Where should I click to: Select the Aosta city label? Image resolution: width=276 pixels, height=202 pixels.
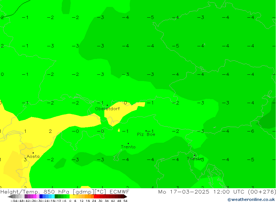(33, 156)
